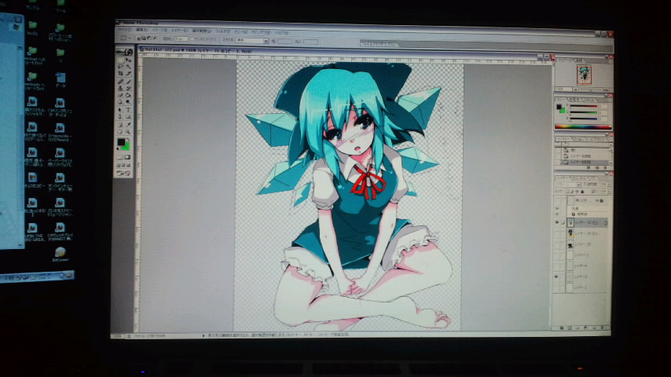Switch to Quick Mask mode
The image size is (671, 377).
pos(126,157)
